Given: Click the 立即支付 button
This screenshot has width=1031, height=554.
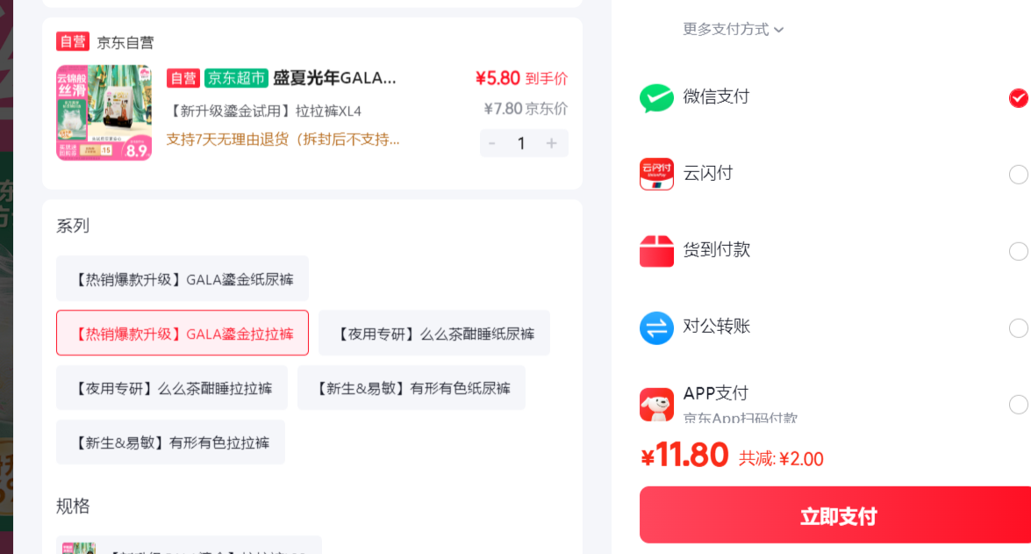Looking at the screenshot, I should pyautogui.click(x=835, y=516).
